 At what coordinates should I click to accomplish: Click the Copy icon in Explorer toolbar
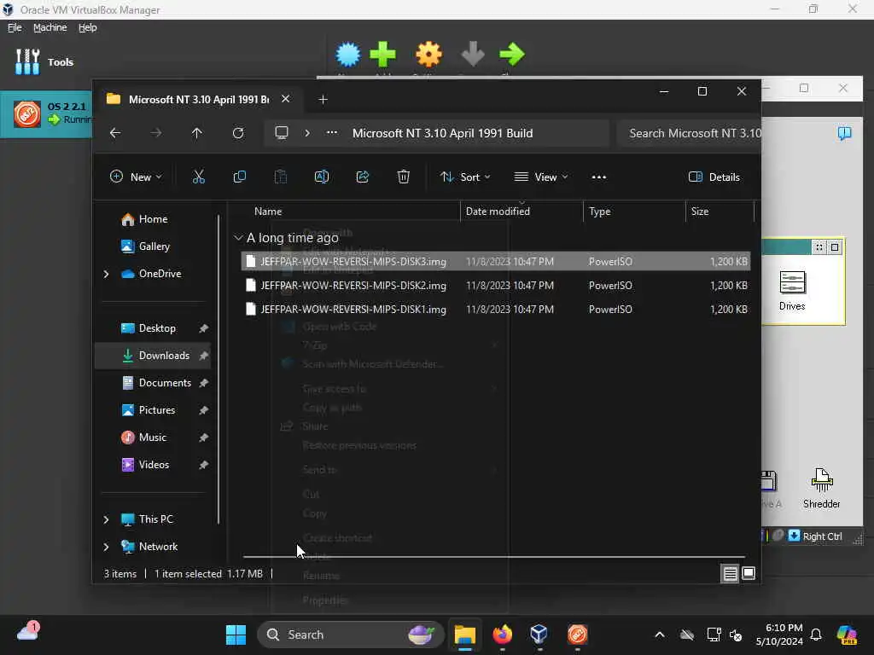coord(240,177)
